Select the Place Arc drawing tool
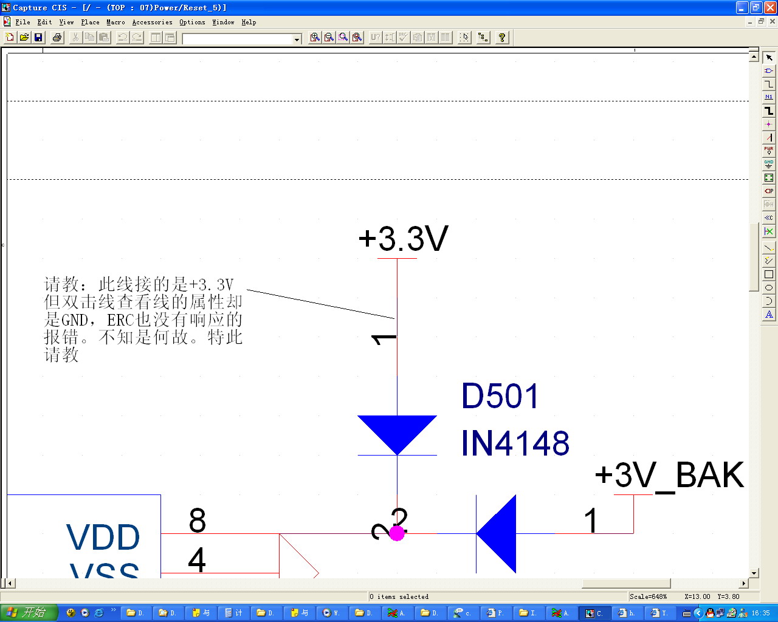Viewport: 778px width, 622px height. pos(769,301)
